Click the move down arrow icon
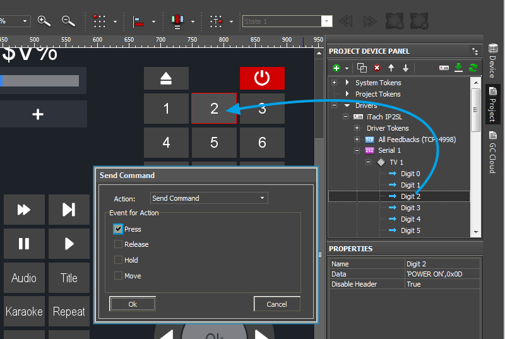This screenshot has width=505, height=339. (405, 68)
